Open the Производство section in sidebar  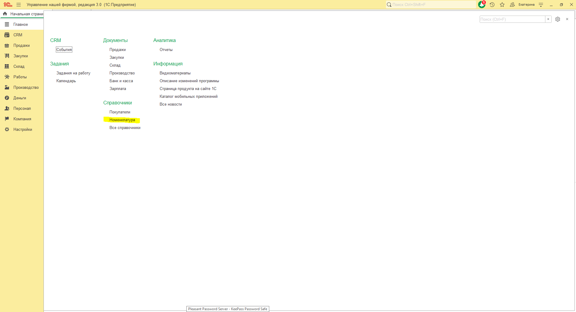tap(26, 88)
